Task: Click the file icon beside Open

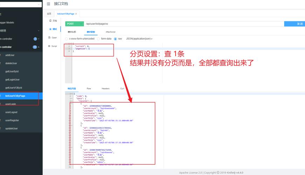Action: point(49,38)
